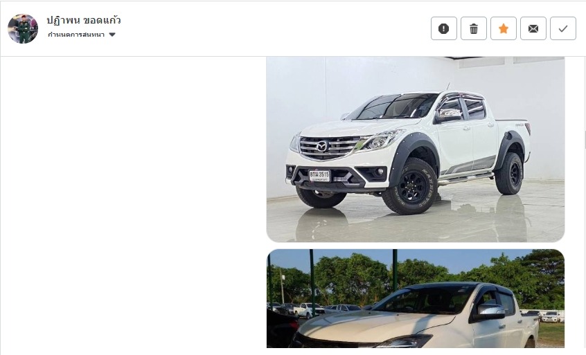Image resolution: width=586 pixels, height=355 pixels.
Task: Click the rear wheel of the white Mazda
Action: click(508, 174)
